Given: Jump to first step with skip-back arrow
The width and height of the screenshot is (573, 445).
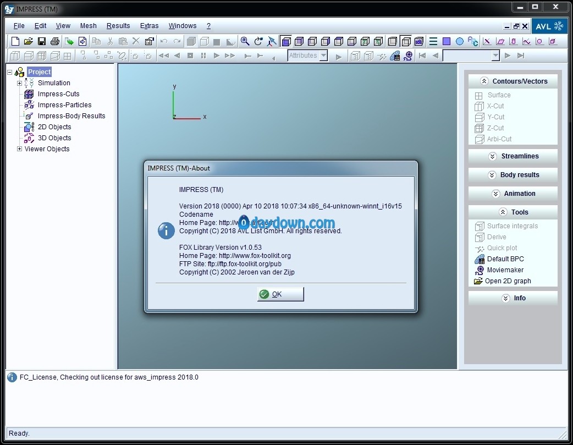Looking at the screenshot, I should [422, 56].
